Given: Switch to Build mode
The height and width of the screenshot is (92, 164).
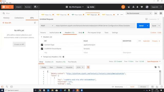Looking at the screenshot, I should [132, 87].
